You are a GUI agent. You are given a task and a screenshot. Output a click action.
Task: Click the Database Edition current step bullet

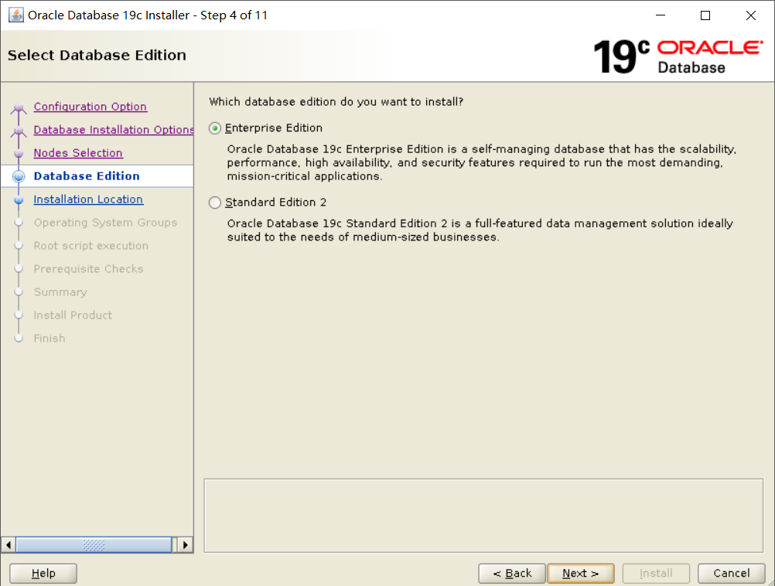point(19,176)
